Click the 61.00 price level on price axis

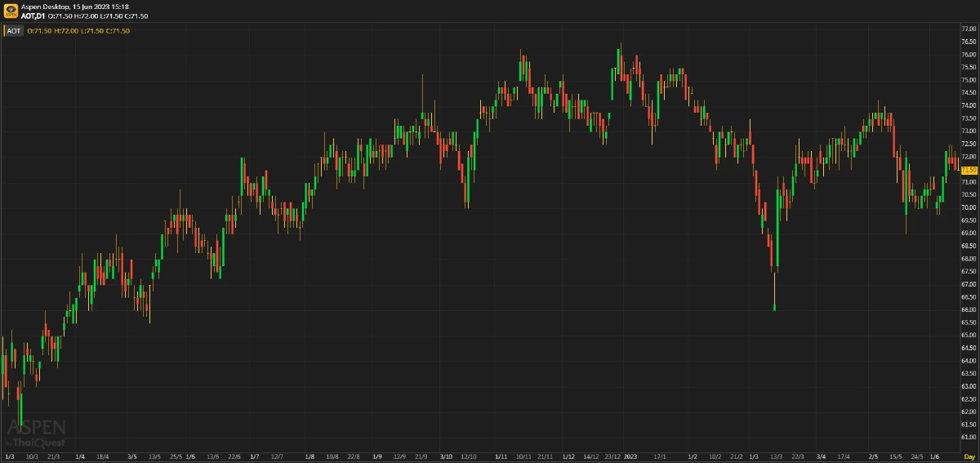[x=969, y=437]
